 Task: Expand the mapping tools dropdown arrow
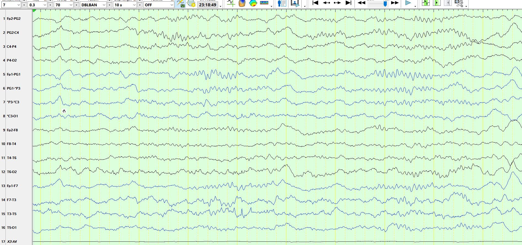272,6
